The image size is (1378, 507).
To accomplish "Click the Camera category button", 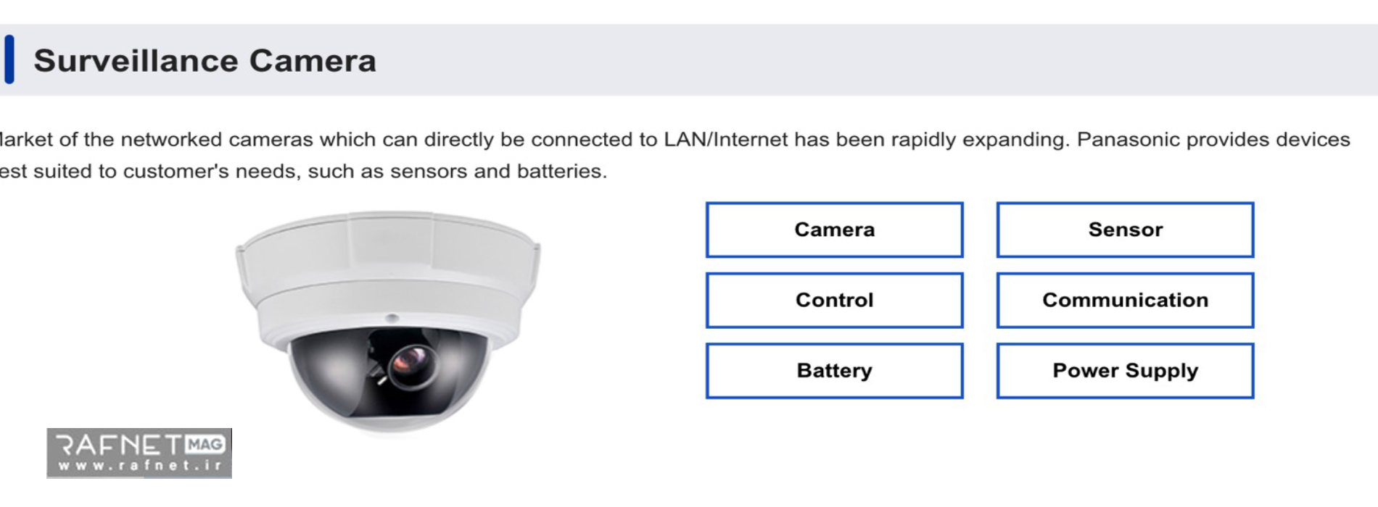I will (834, 230).
